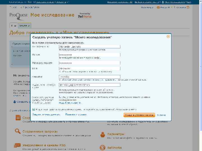
Task: Click the person icon beside Параметры heading
Action: pos(103,135)
